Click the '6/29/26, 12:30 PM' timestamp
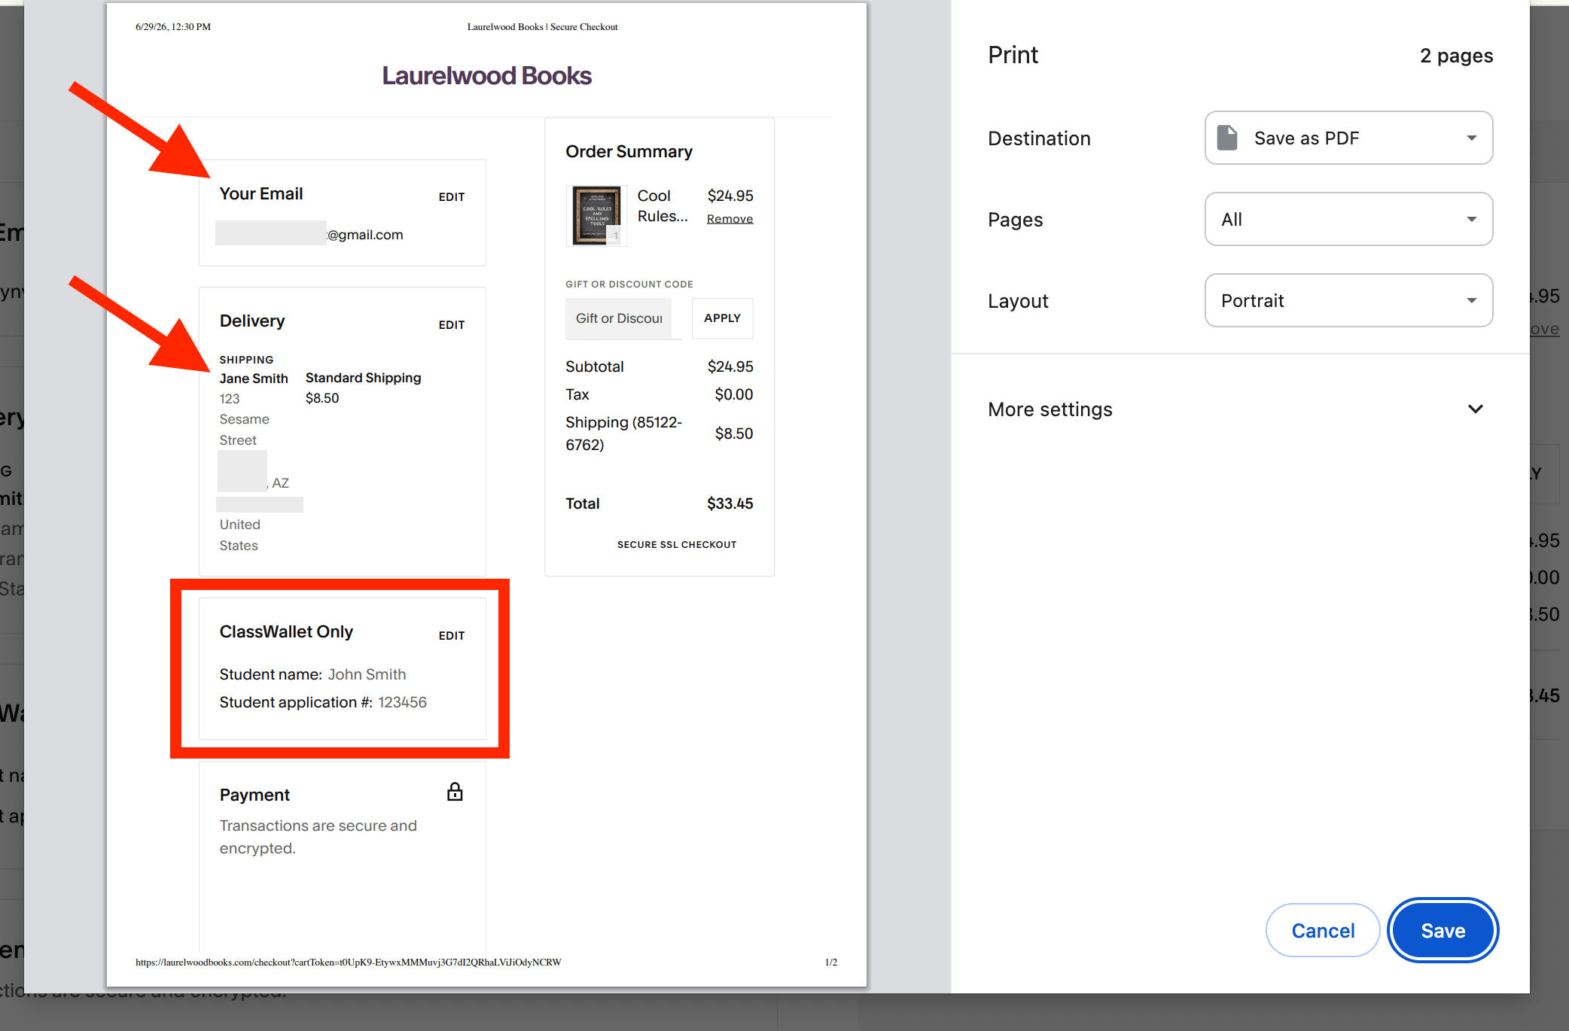Viewport: 1569px width, 1031px height. 173,27
